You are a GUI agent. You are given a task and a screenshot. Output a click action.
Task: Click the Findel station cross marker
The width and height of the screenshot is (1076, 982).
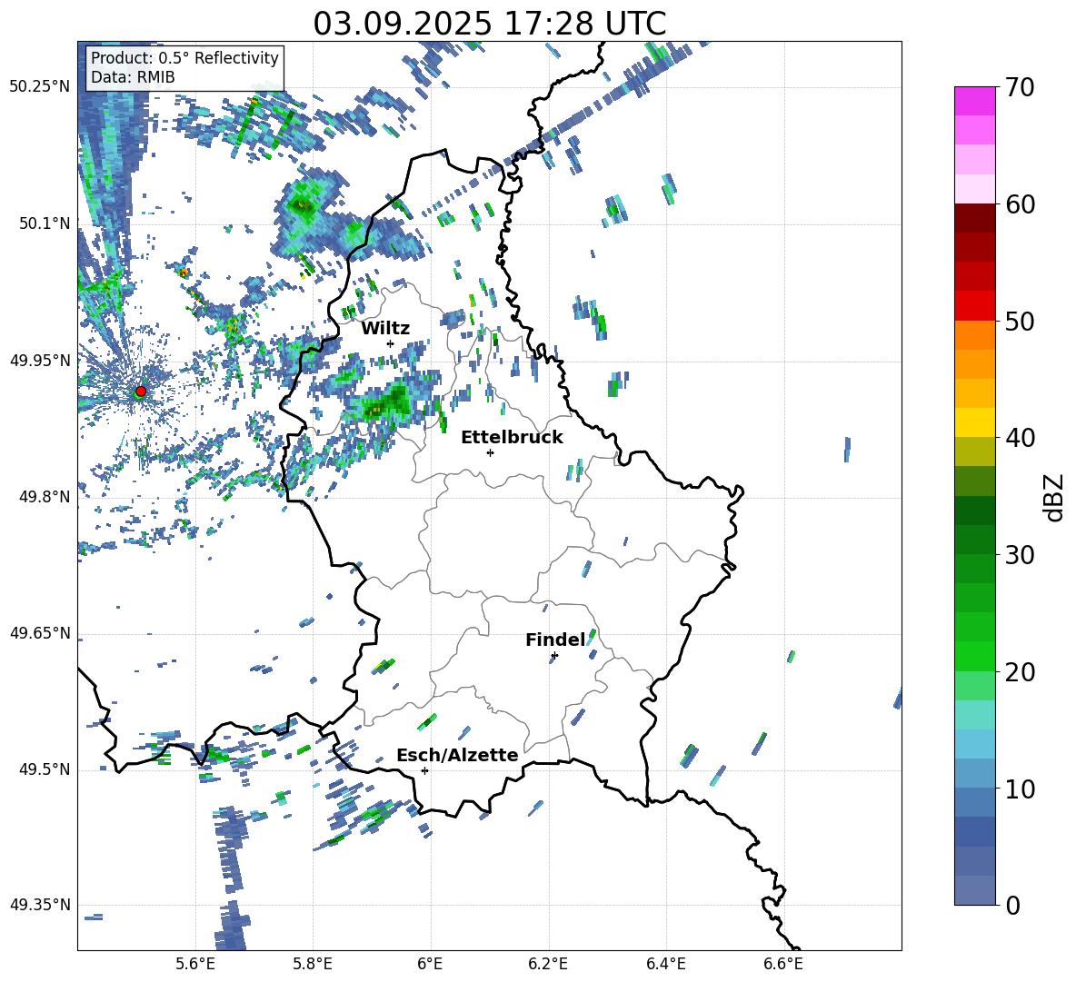(554, 656)
